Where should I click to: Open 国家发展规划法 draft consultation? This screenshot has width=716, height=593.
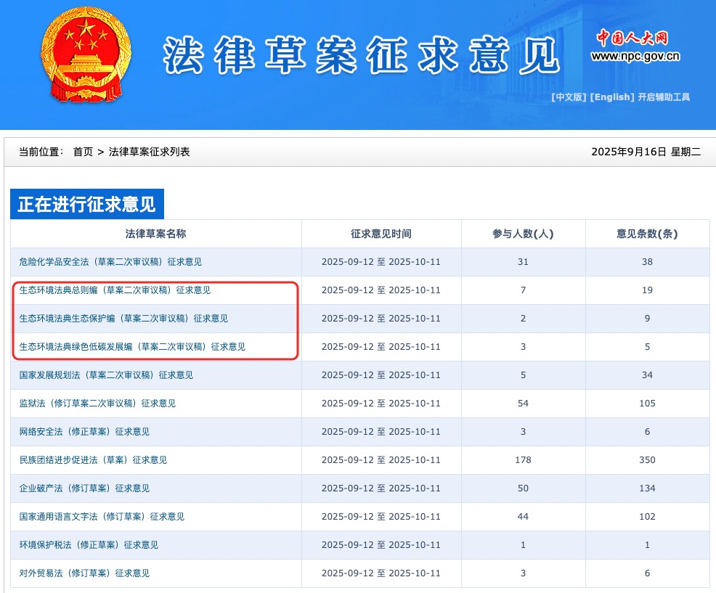coord(106,375)
